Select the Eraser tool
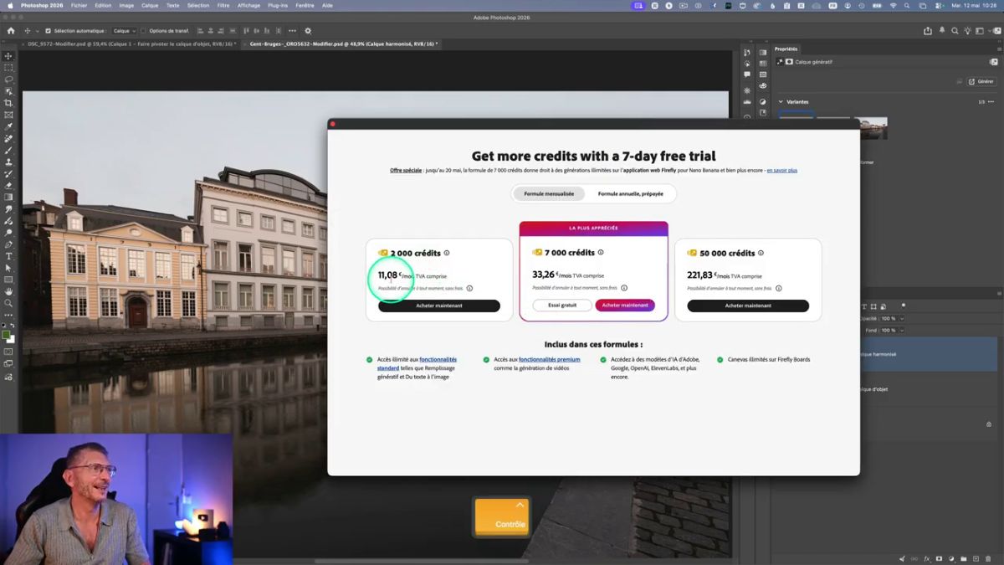This screenshot has width=1004, height=565. point(8,186)
